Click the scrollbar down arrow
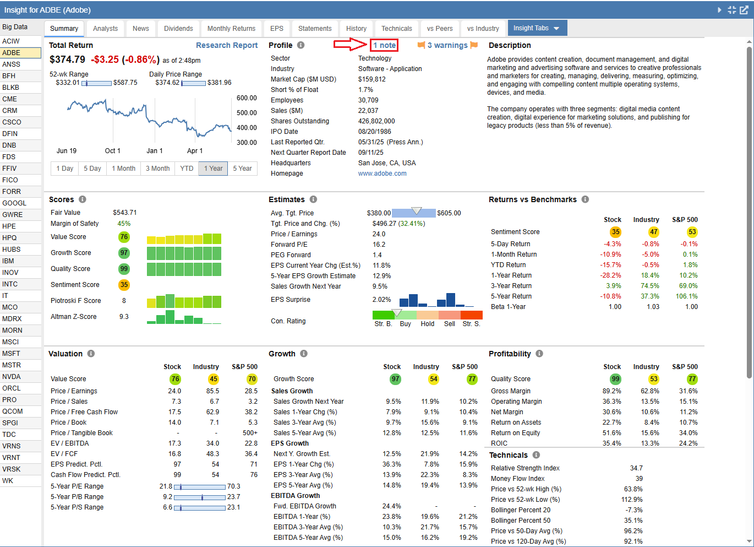754x547 pixels. point(749,541)
